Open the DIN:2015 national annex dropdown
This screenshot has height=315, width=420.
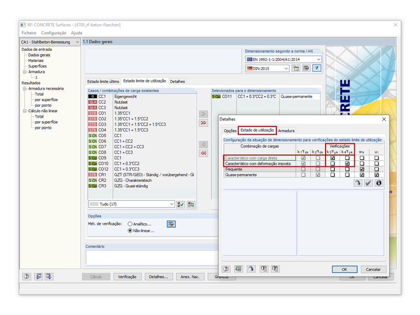[286, 69]
